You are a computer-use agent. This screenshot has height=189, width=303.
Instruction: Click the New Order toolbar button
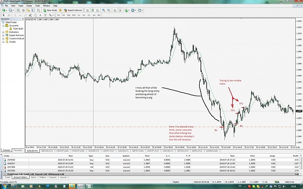point(50,10)
